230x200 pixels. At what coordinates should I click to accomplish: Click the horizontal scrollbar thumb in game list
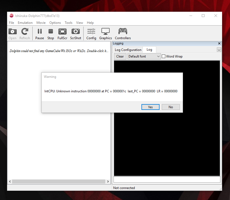pos(59,182)
